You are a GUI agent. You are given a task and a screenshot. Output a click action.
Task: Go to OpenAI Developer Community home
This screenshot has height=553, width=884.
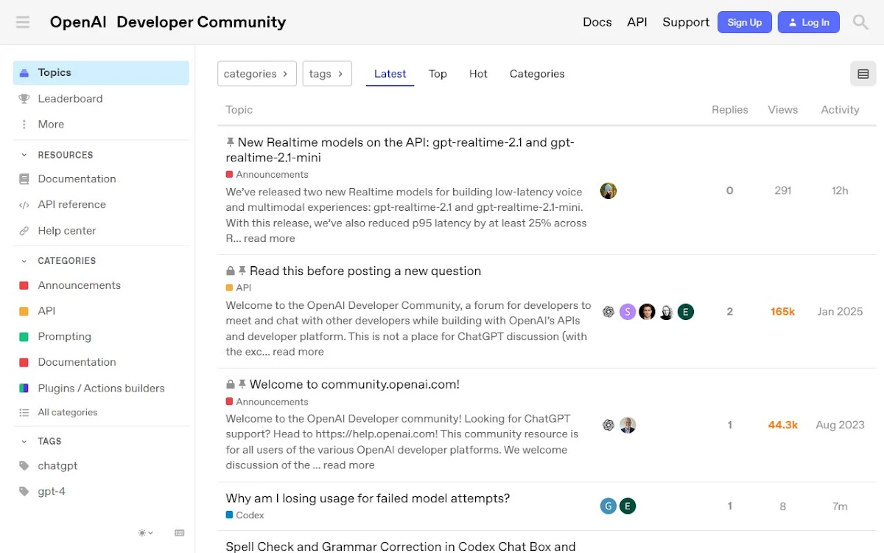(168, 22)
